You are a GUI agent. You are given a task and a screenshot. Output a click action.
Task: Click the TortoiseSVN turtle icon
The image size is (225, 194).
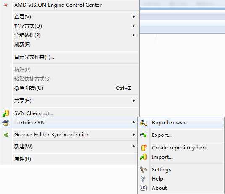(6, 123)
